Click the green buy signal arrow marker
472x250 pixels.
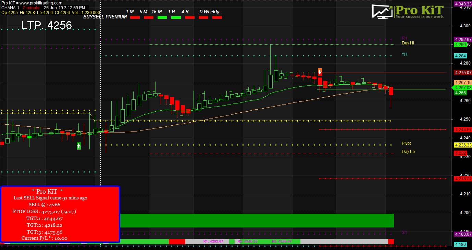(x=78, y=146)
